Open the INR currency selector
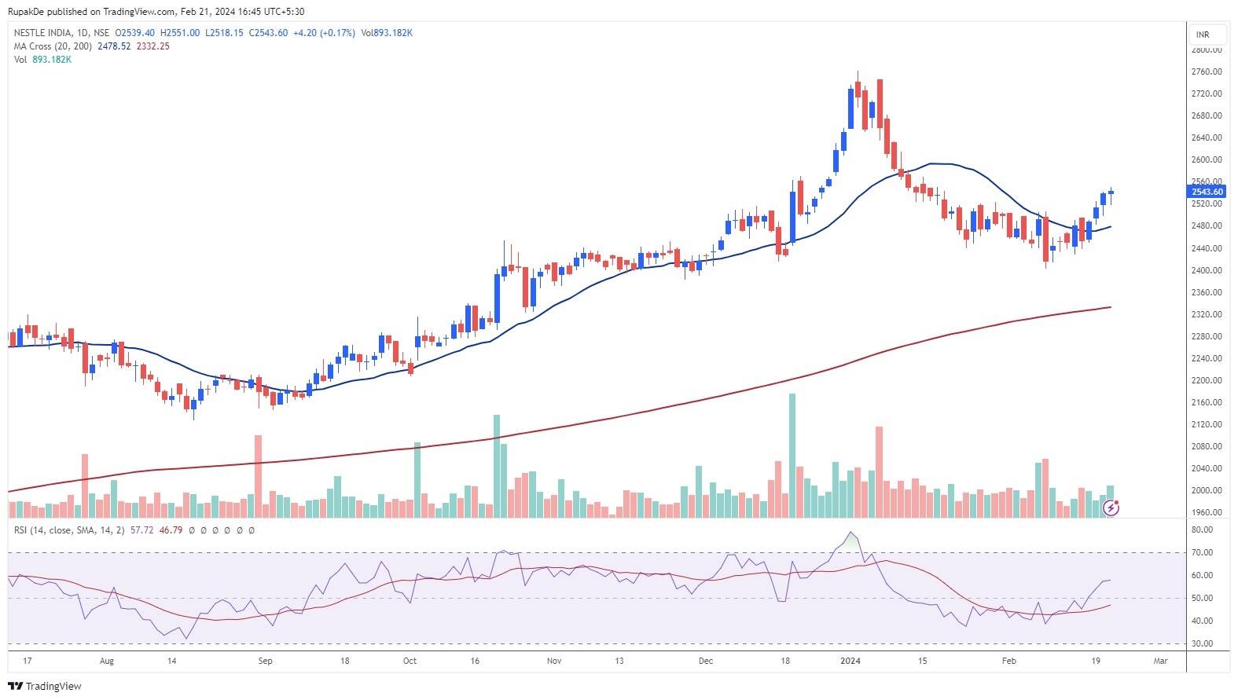1238x700 pixels. click(x=1208, y=35)
